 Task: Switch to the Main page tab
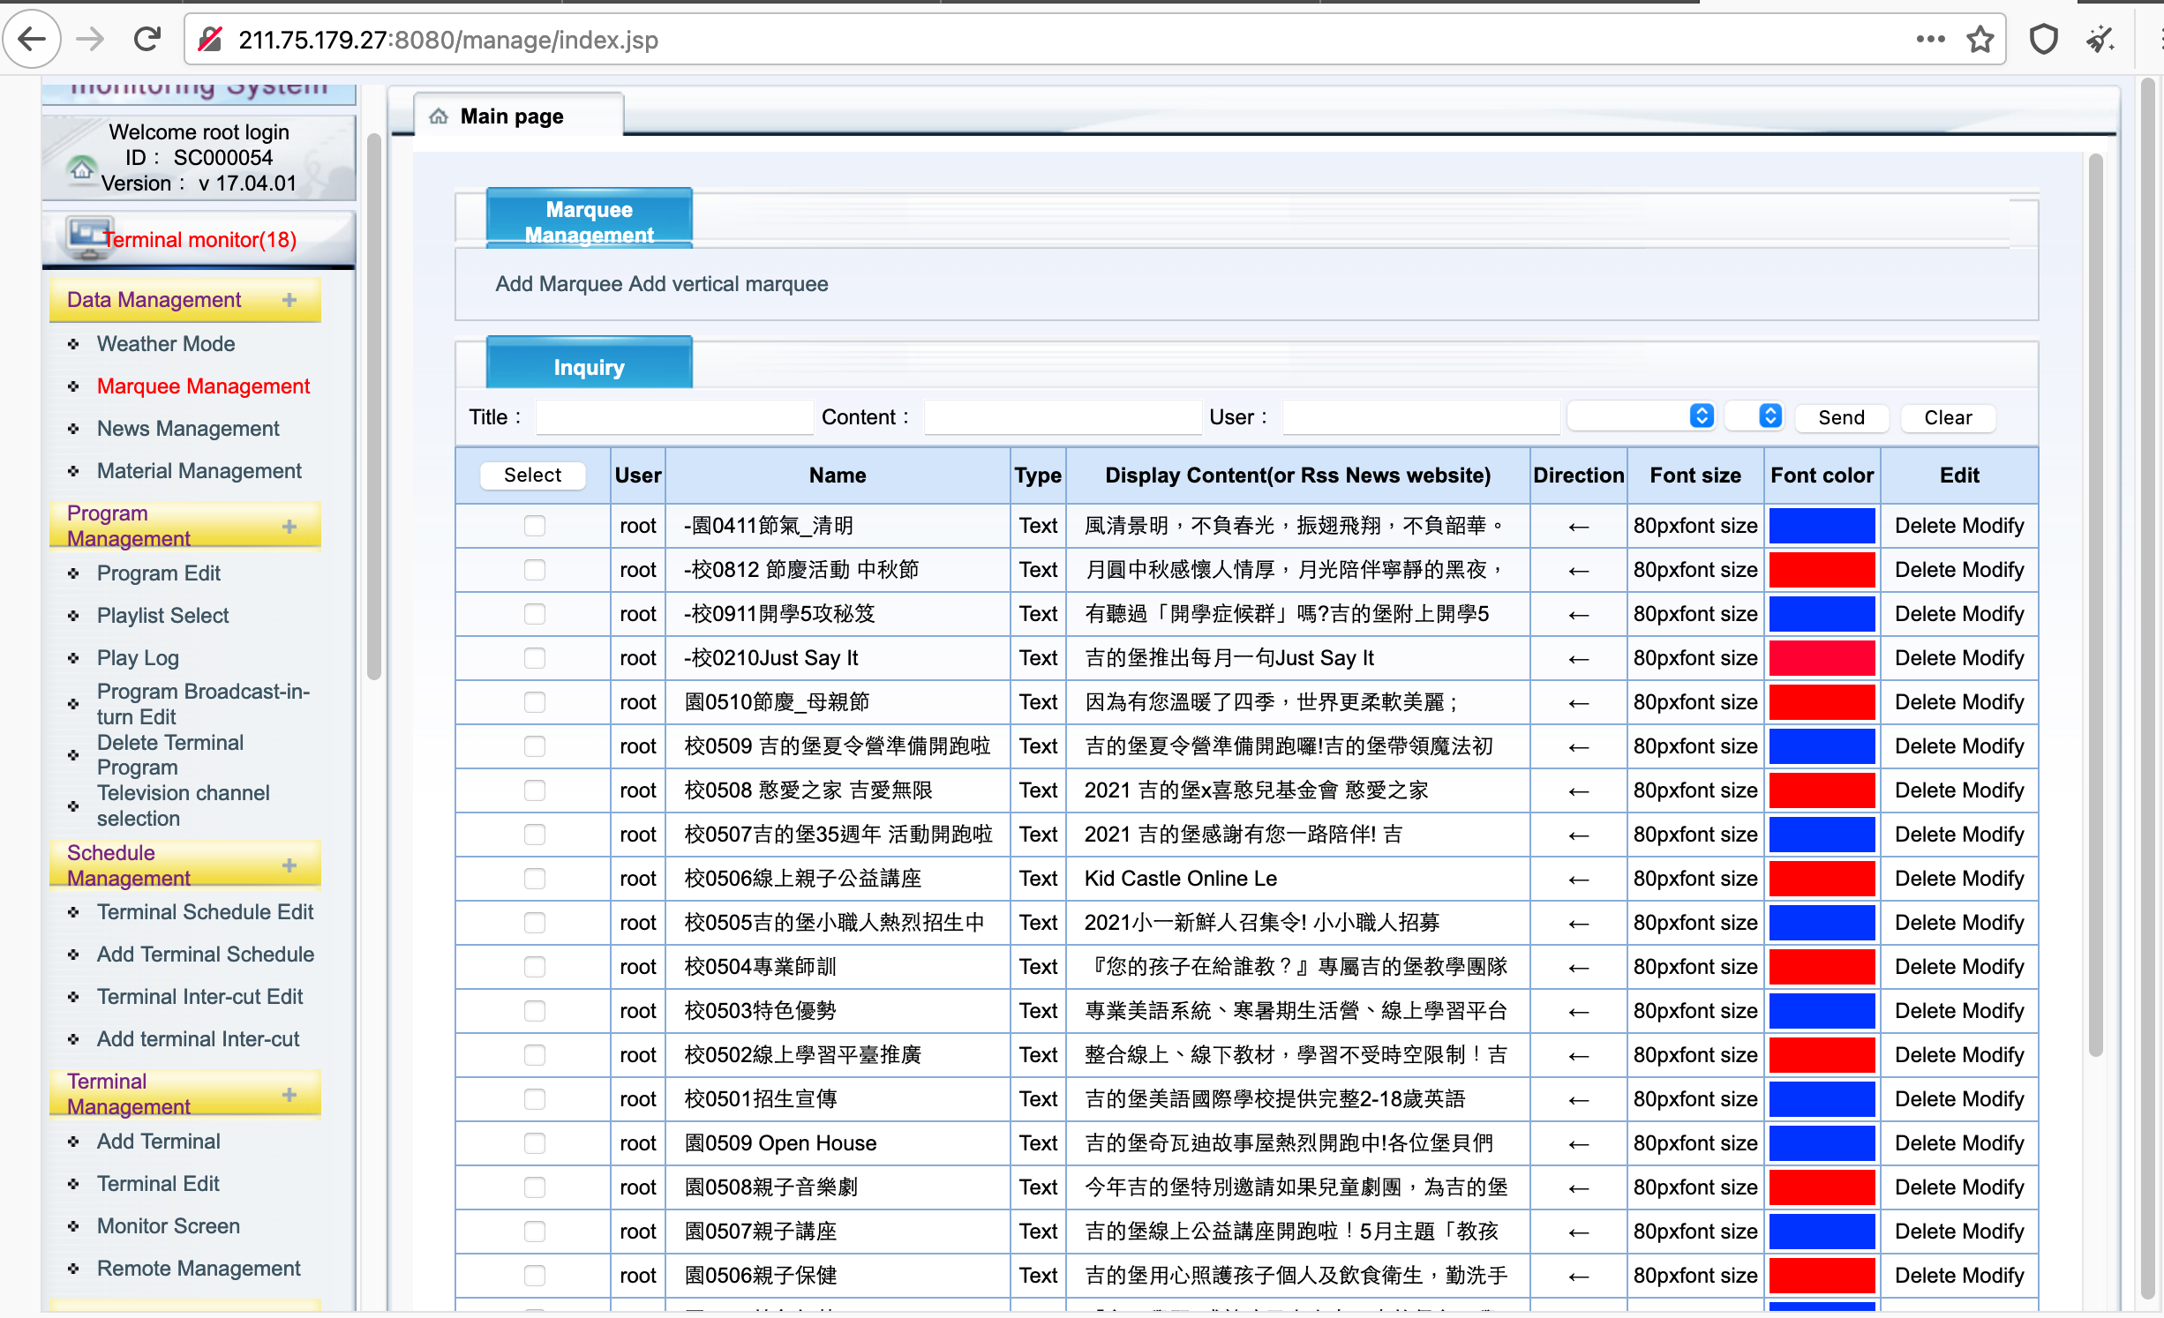click(x=518, y=116)
